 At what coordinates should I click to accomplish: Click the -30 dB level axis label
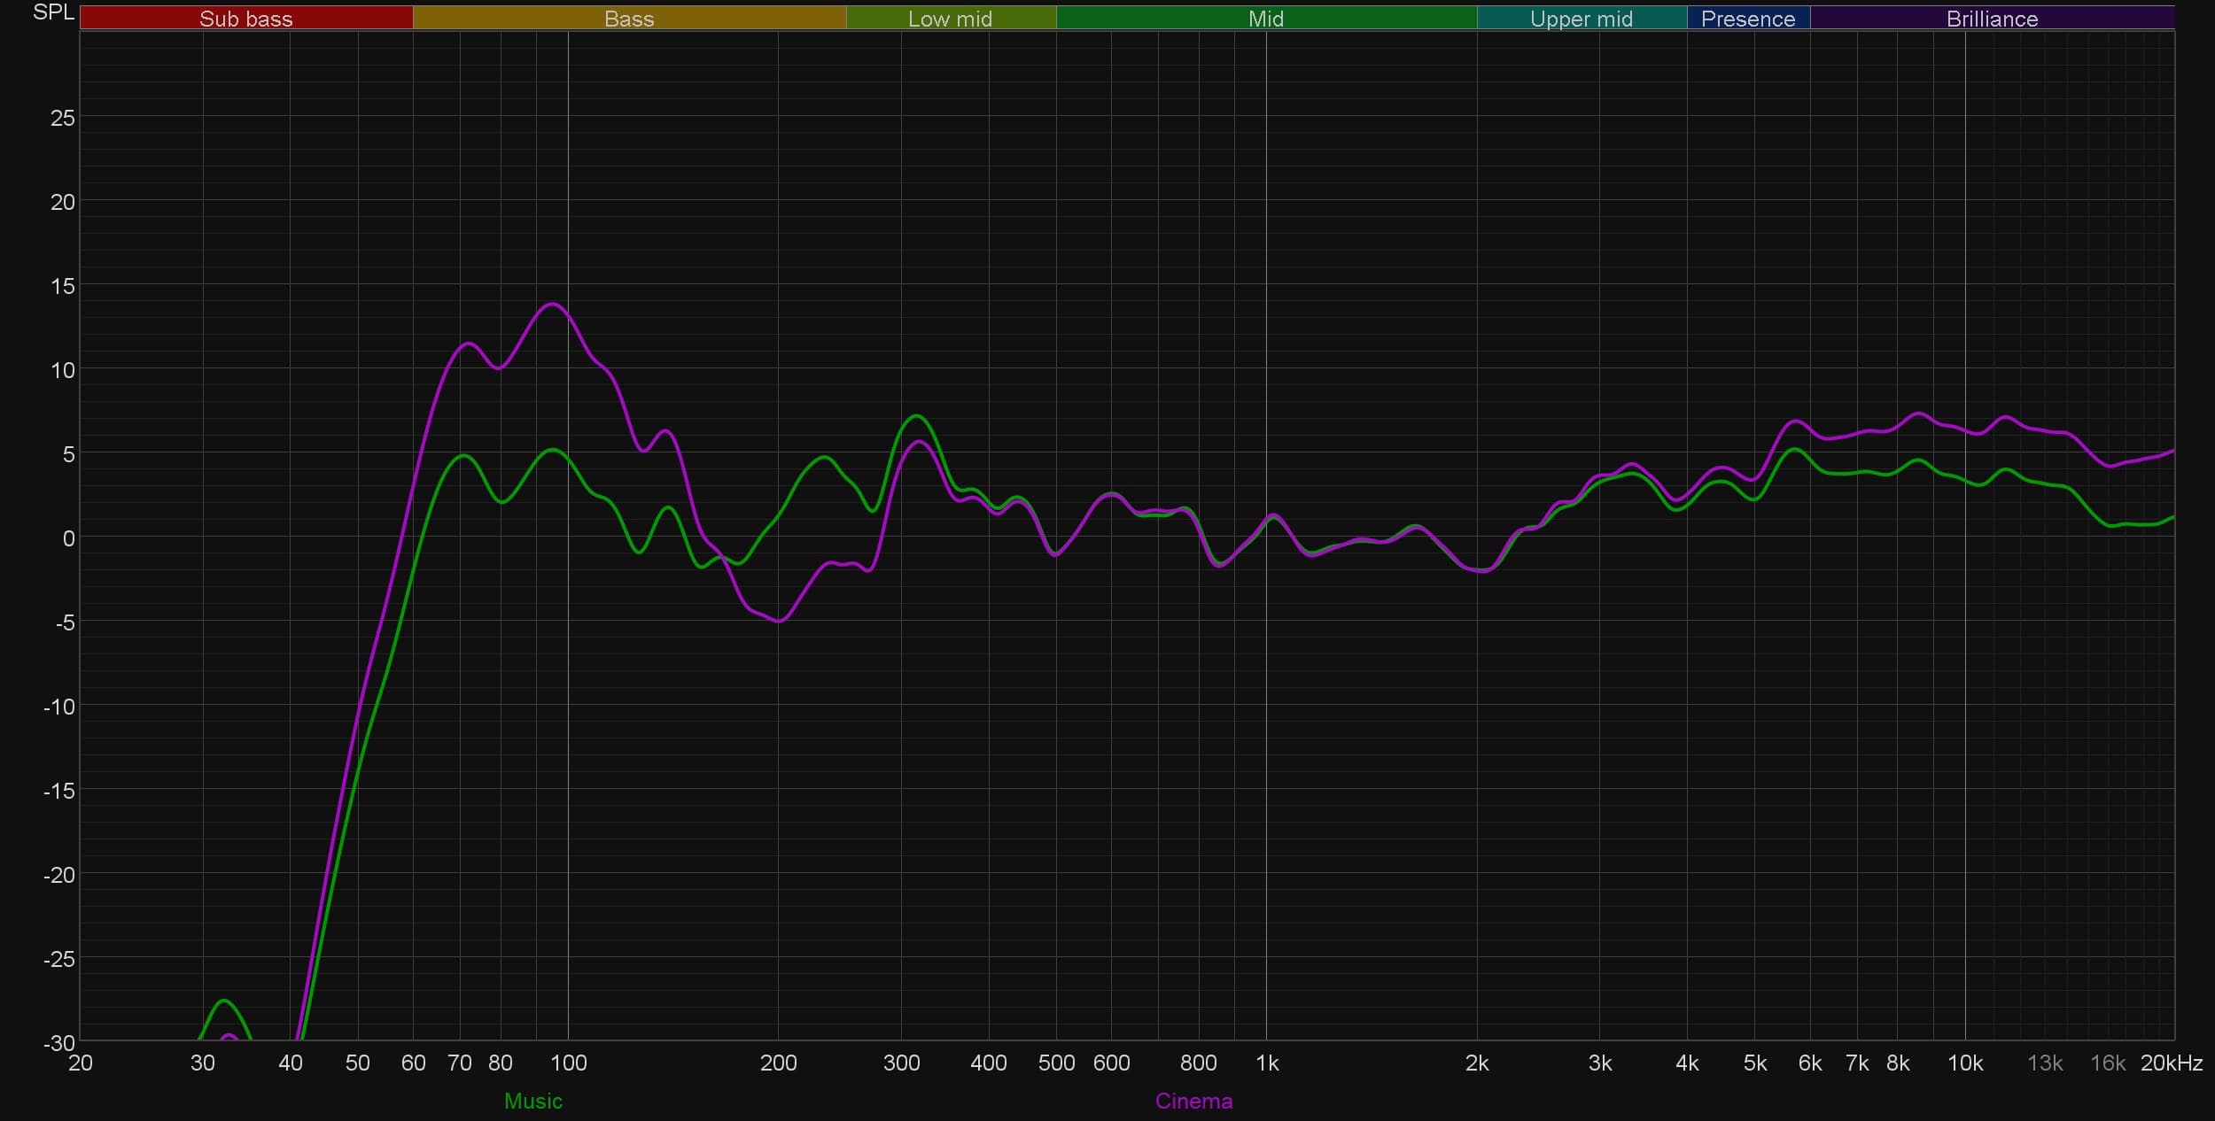click(x=59, y=1042)
